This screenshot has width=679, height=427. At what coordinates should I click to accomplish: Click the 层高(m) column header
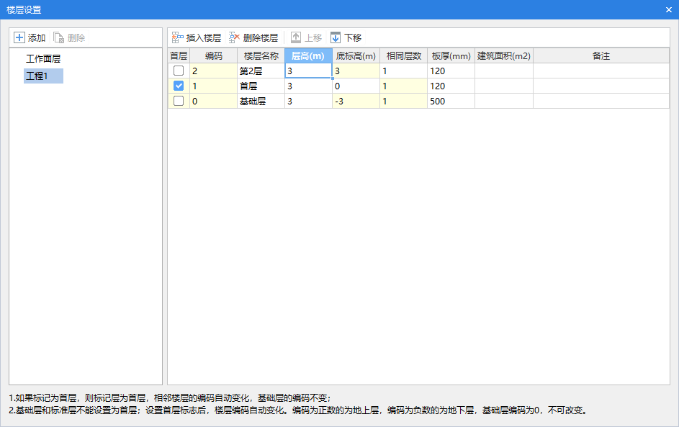point(308,55)
